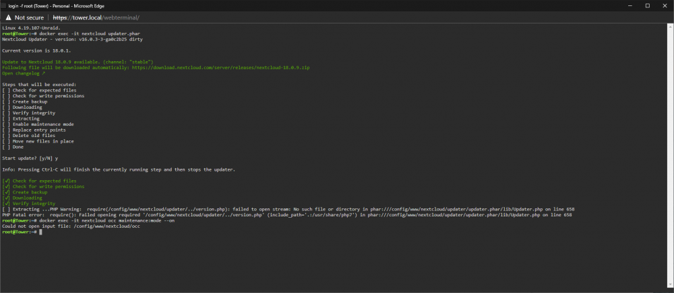Image resolution: width=674 pixels, height=293 pixels.
Task: Click the unchecked 'Create backup' step line
Action: 25,102
